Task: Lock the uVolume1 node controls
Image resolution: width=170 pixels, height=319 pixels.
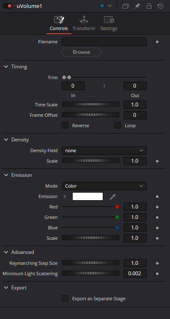Action: [x=149, y=6]
